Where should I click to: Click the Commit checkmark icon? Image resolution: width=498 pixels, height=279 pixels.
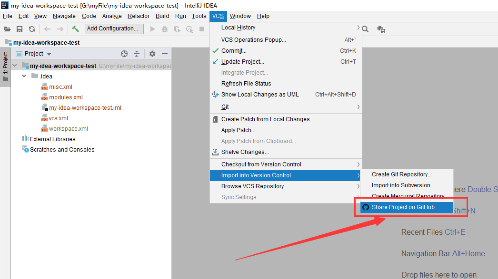(x=215, y=51)
